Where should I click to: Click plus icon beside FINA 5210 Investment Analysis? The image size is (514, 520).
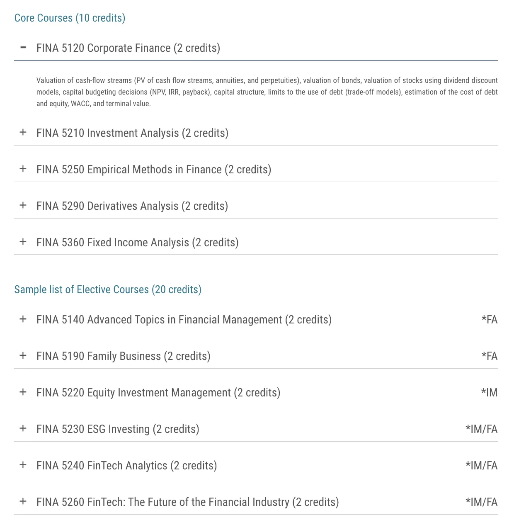click(x=23, y=132)
